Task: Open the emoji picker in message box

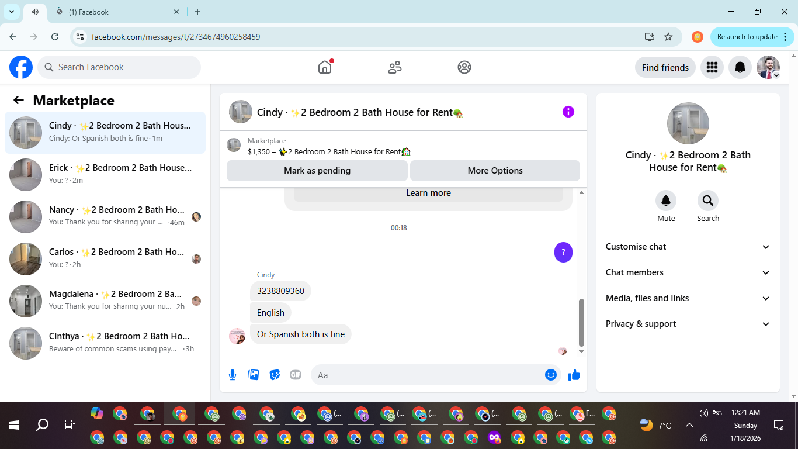Action: point(551,375)
